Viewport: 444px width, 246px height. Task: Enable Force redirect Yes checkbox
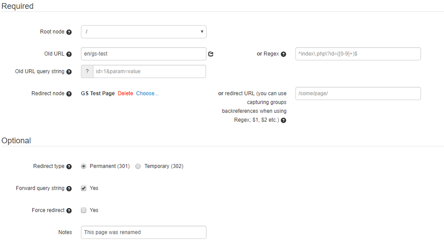pos(84,210)
